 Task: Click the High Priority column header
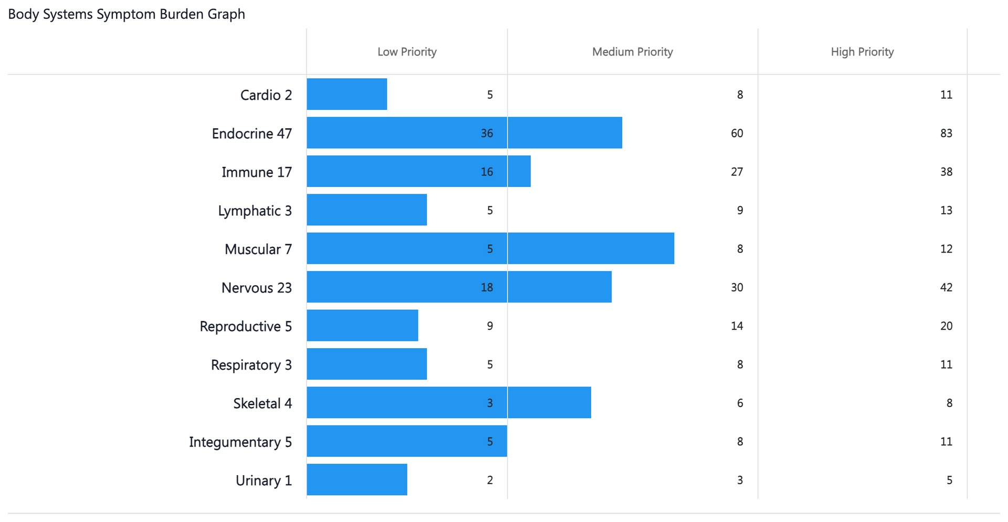862,52
